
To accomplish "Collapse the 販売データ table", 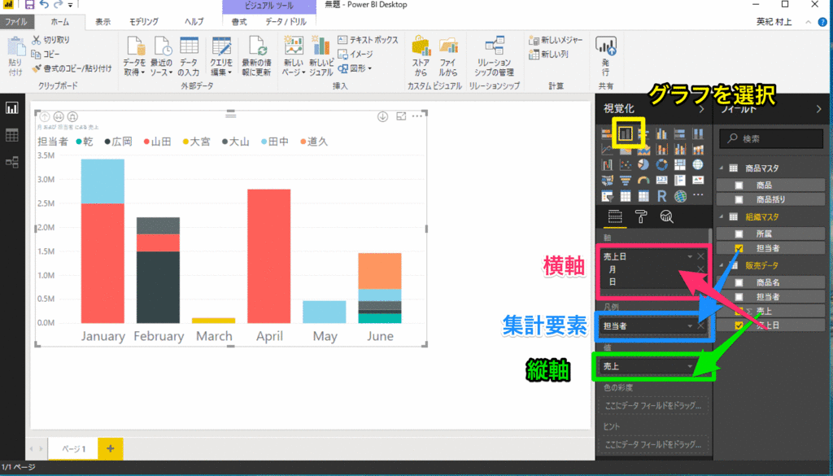I will [719, 265].
